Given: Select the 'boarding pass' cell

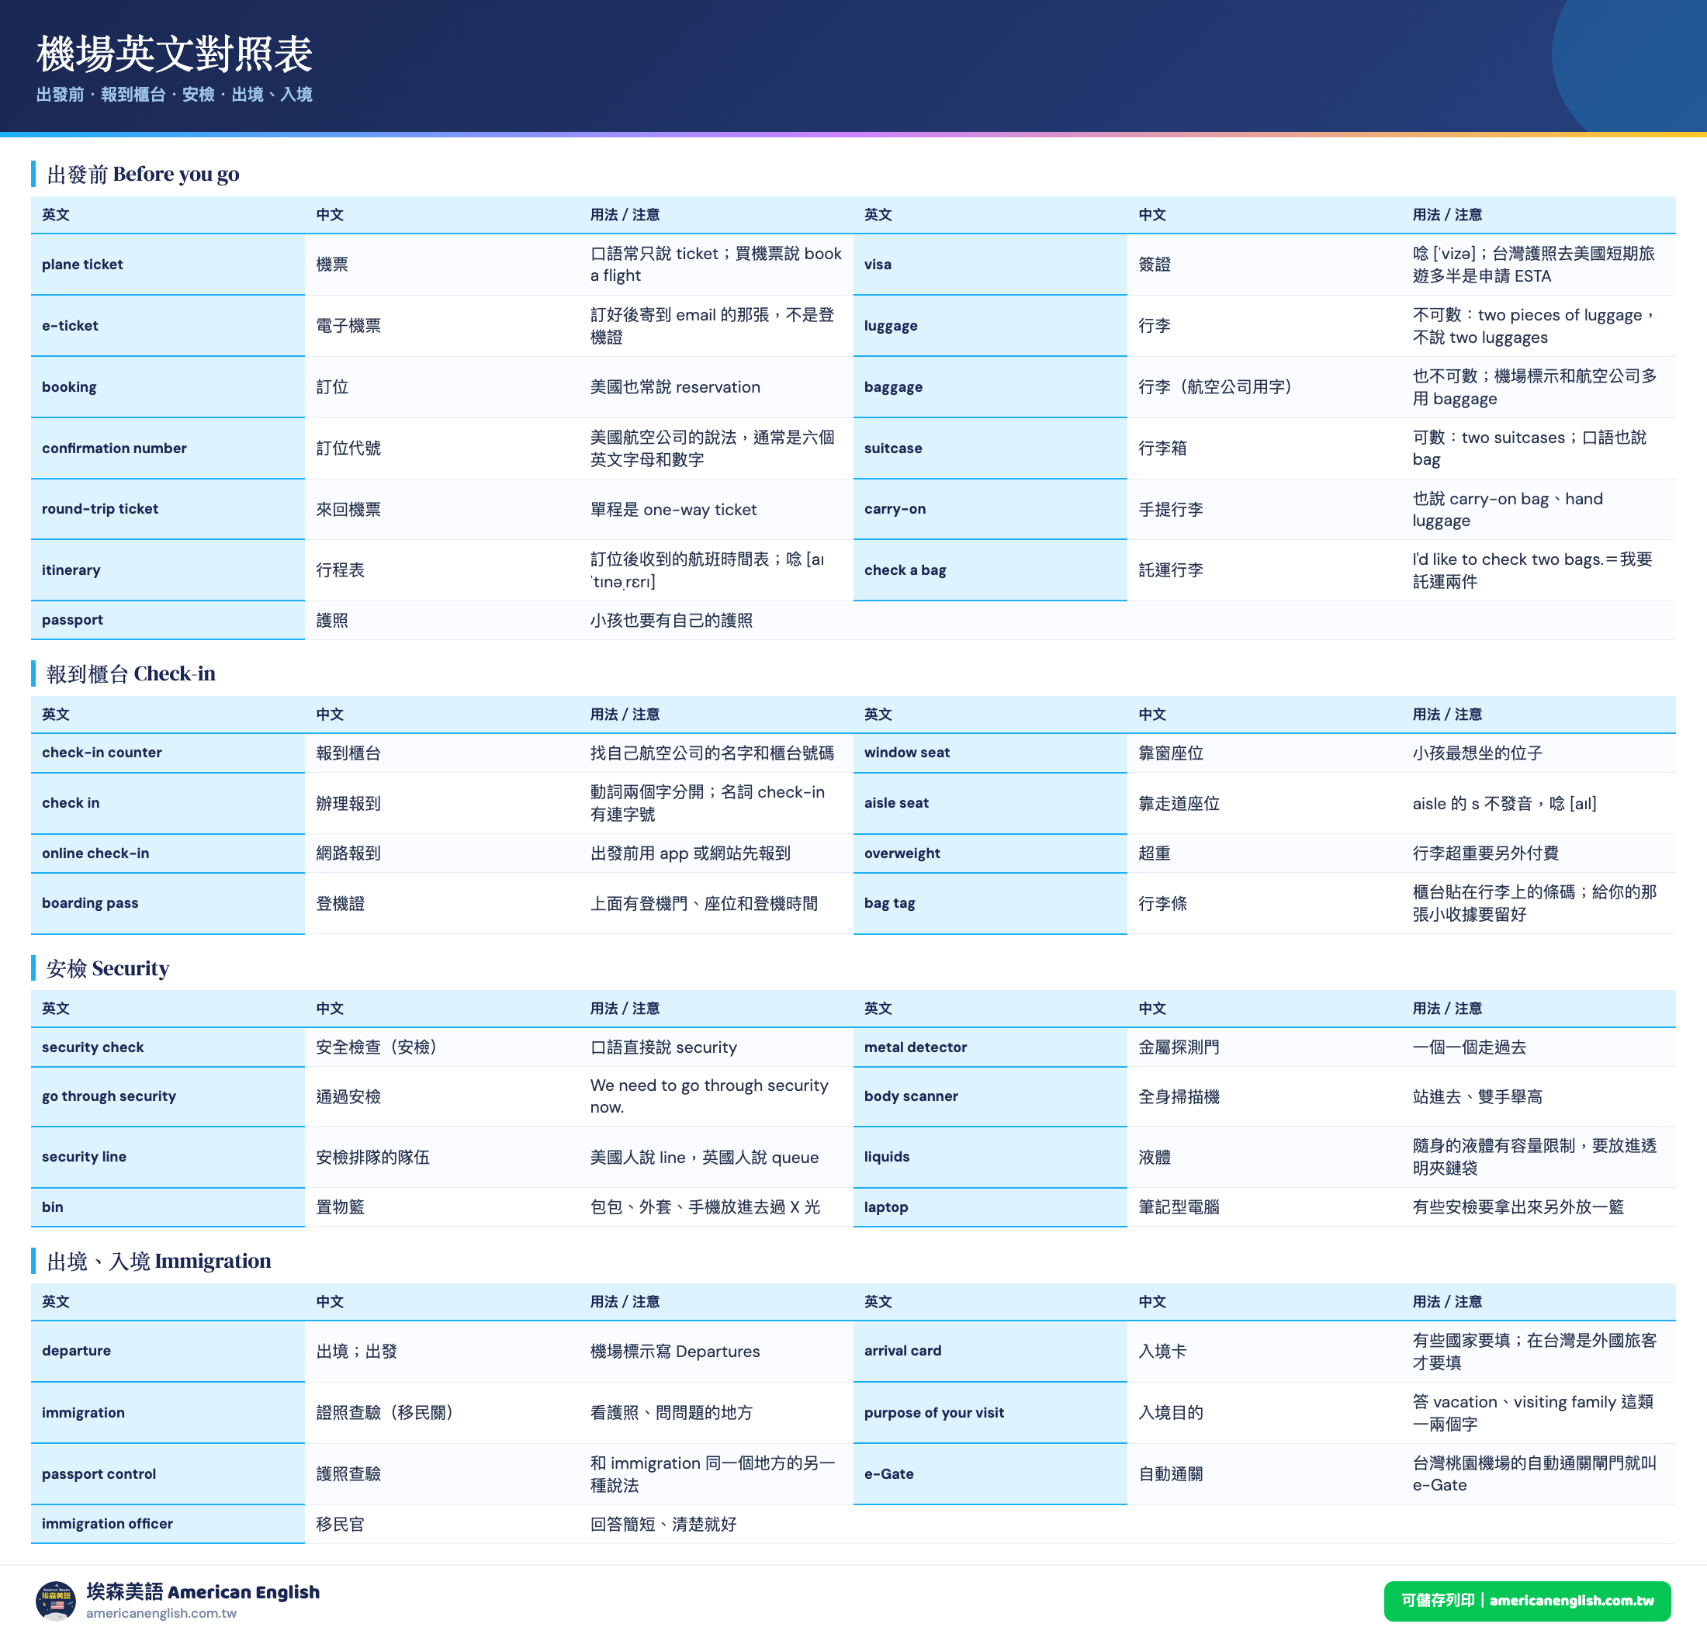Looking at the screenshot, I should coord(168,903).
